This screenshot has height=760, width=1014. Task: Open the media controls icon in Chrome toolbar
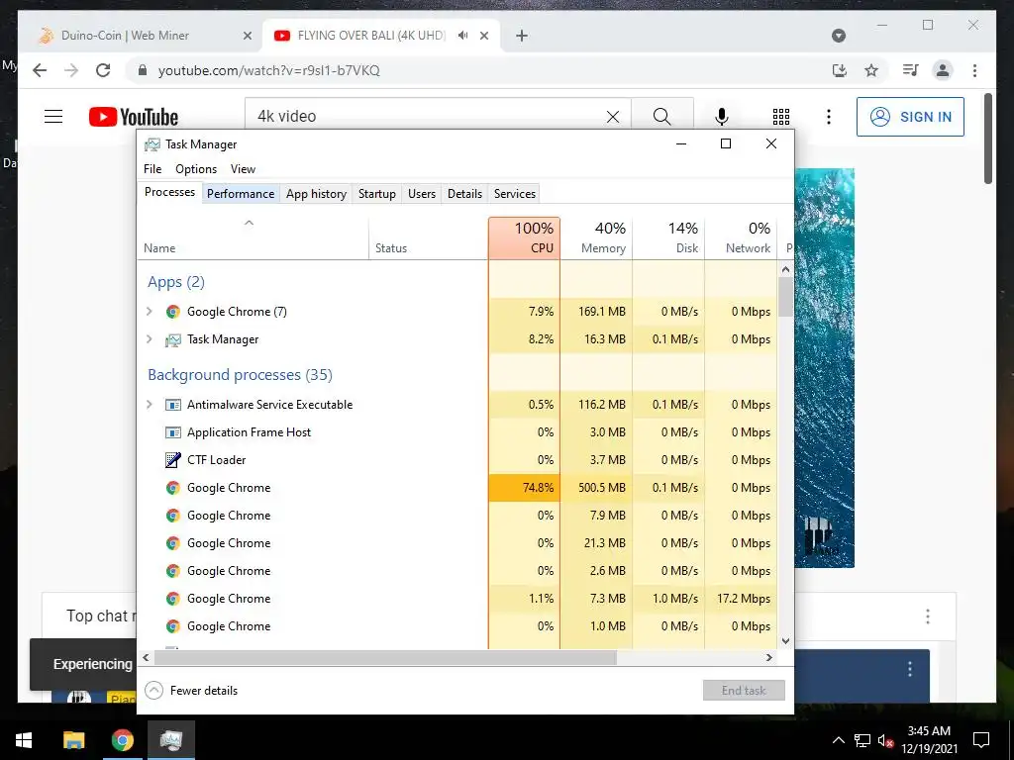[911, 70]
